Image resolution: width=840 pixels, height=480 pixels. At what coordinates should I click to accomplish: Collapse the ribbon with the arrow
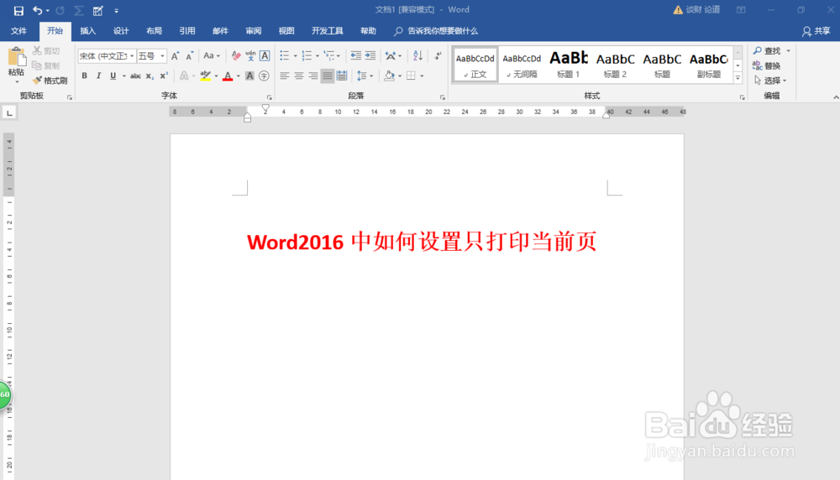click(x=836, y=97)
